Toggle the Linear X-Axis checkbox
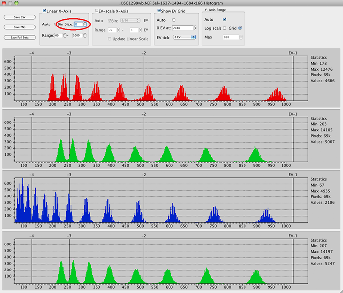Screen dimensions: 343x293 (44, 11)
